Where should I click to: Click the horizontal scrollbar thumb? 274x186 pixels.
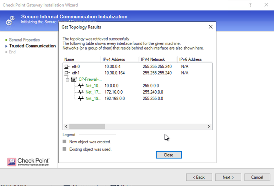click(87, 126)
